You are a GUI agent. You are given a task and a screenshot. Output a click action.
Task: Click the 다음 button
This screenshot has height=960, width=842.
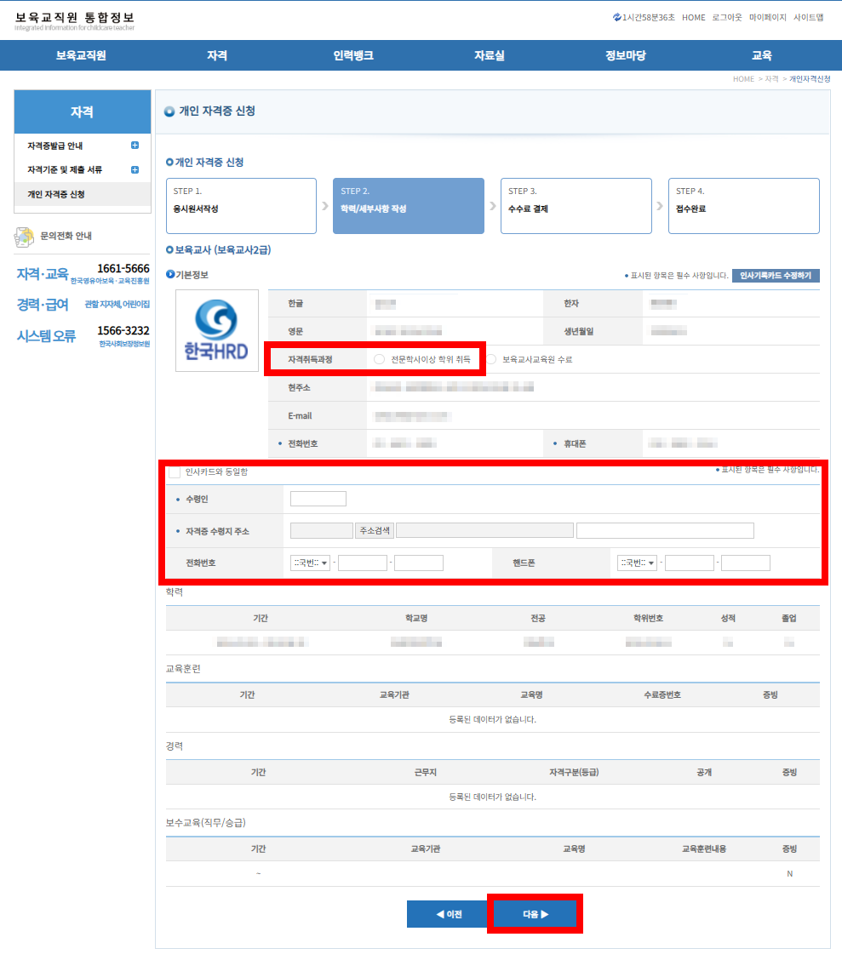pos(536,914)
